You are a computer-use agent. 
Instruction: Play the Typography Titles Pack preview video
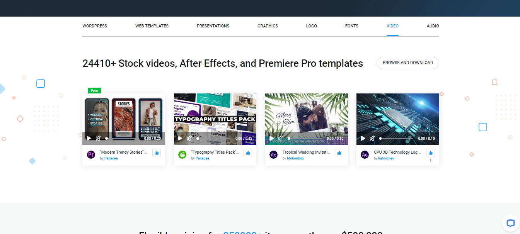[x=180, y=138]
